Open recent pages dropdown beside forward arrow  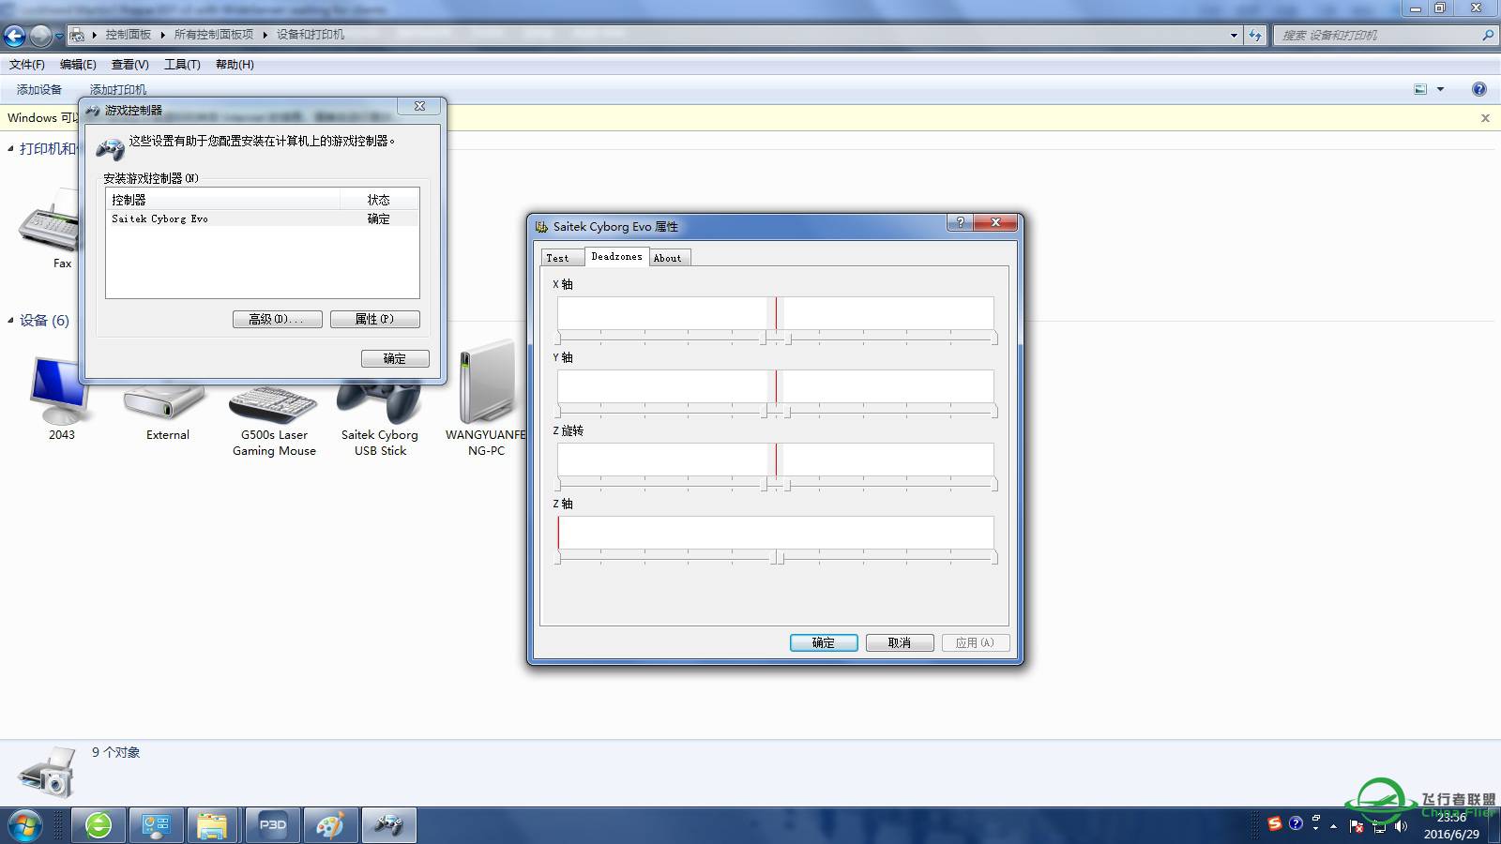(x=59, y=36)
